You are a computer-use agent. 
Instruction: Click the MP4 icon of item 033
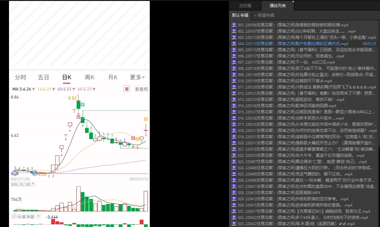click(234, 224)
